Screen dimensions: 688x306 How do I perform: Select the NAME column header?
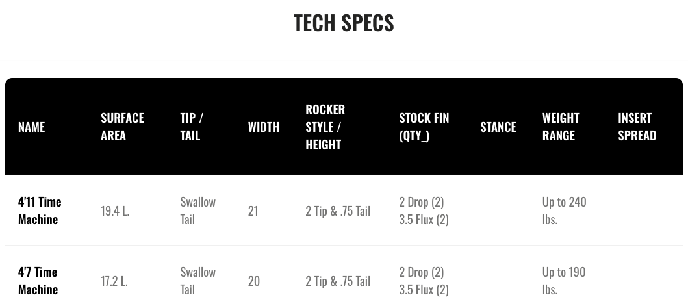32,127
